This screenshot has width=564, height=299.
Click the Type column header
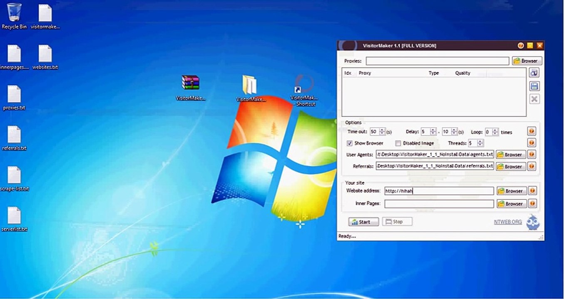point(434,73)
